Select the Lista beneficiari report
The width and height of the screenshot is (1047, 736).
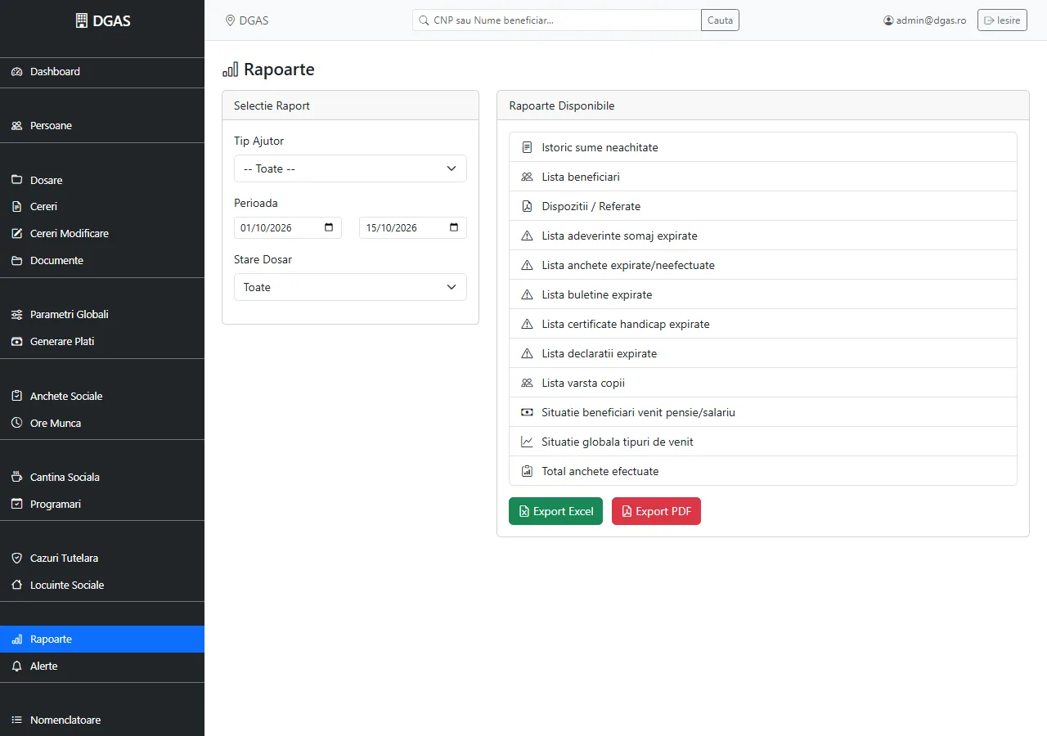tap(762, 177)
